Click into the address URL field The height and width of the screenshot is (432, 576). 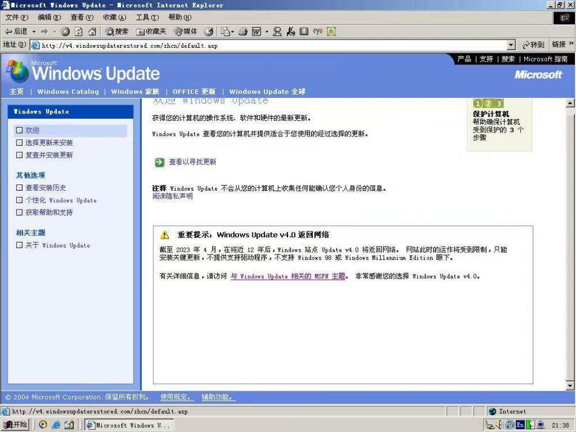[x=271, y=45]
